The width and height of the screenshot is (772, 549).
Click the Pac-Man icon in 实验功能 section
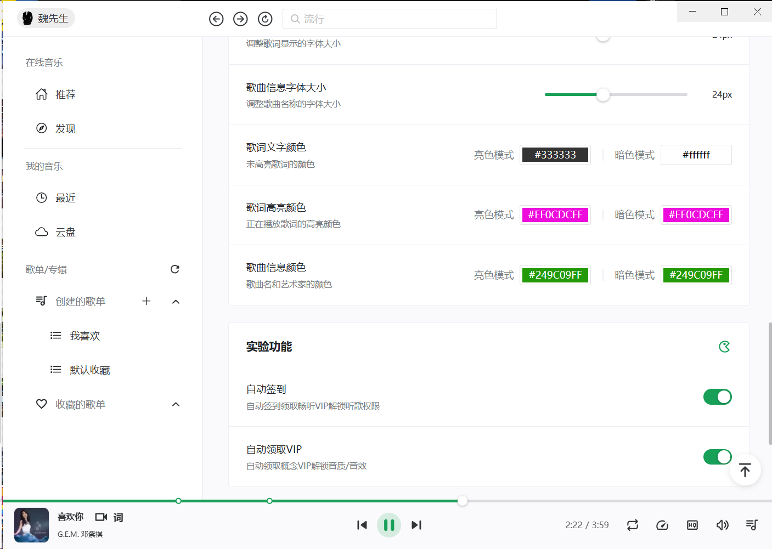click(724, 347)
